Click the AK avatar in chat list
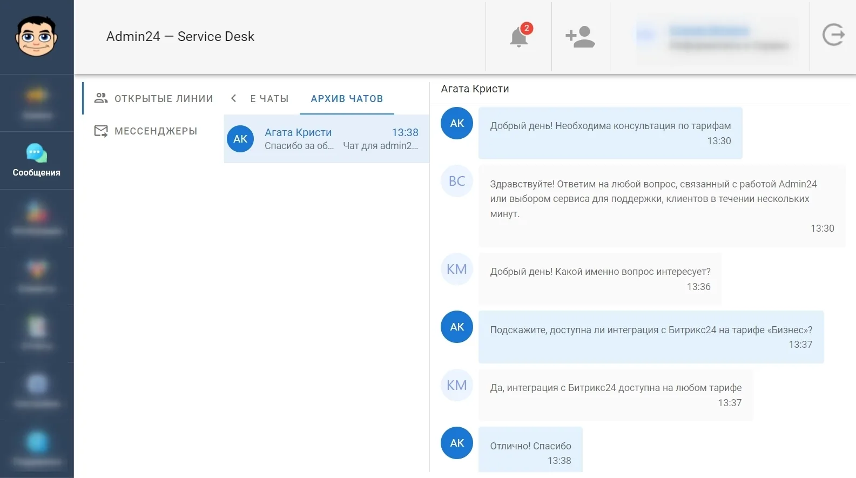The width and height of the screenshot is (856, 478). tap(240, 139)
